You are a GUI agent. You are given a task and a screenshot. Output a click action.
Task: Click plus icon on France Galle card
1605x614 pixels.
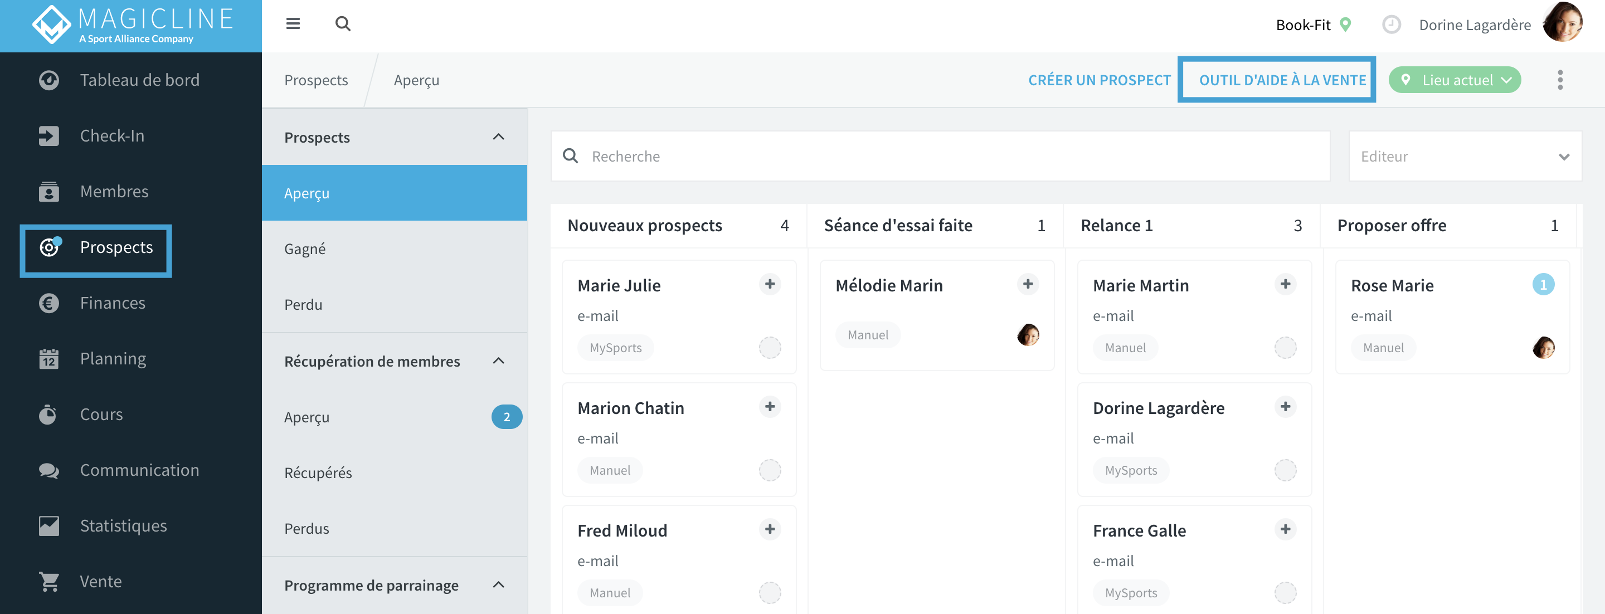click(1285, 529)
